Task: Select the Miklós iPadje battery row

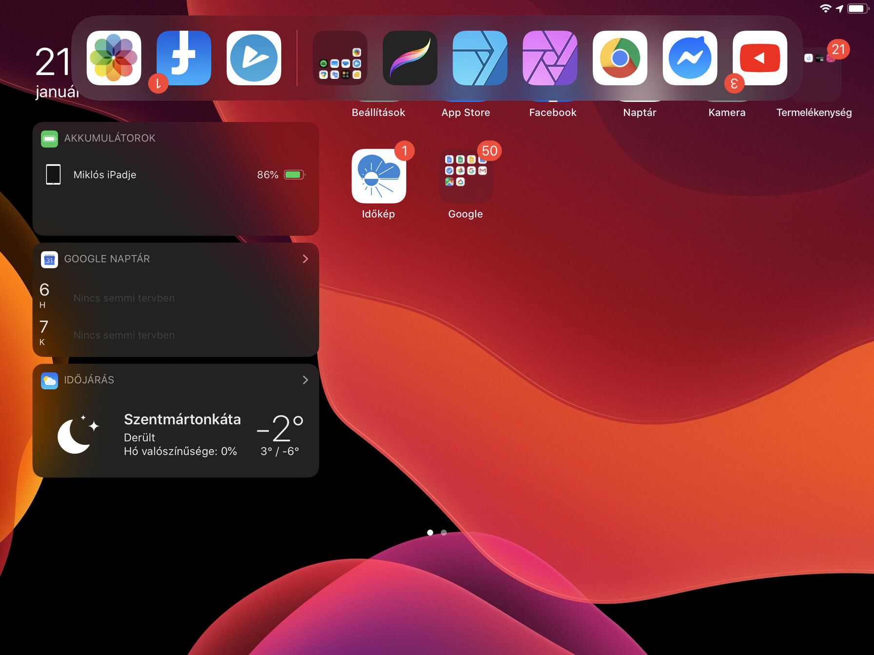Action: click(175, 175)
